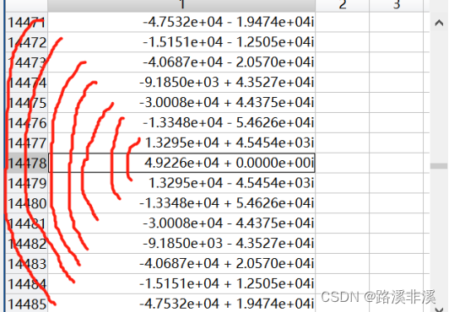Click cell -1.3348e+04 + 5.4626e+04i
The height and width of the screenshot is (312, 449).
point(181,203)
